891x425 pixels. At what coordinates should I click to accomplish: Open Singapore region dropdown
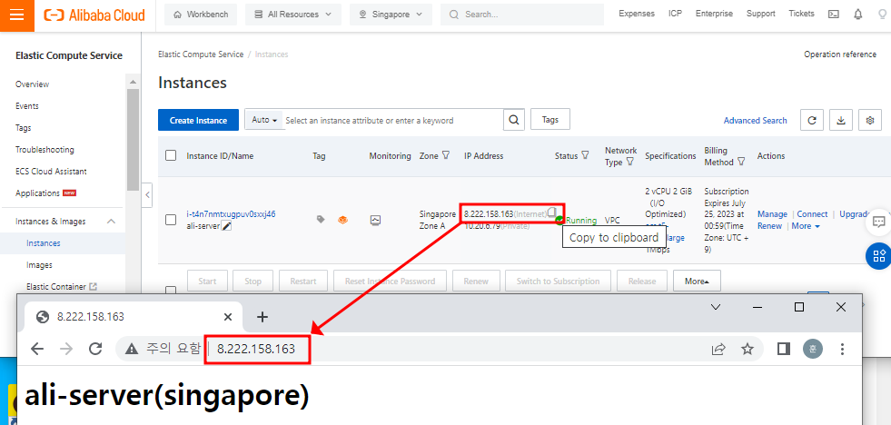click(x=391, y=15)
